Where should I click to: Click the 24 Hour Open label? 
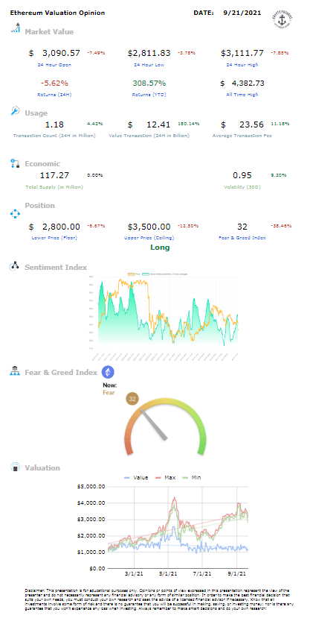click(54, 64)
